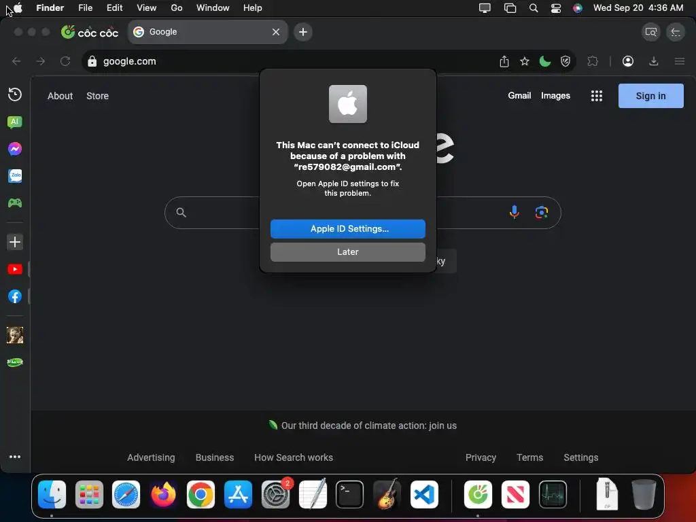Show more sidebar options with three dots

15,457
